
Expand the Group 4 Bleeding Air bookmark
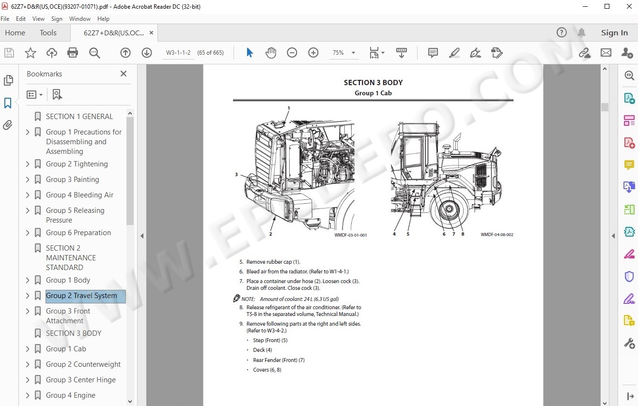click(28, 195)
